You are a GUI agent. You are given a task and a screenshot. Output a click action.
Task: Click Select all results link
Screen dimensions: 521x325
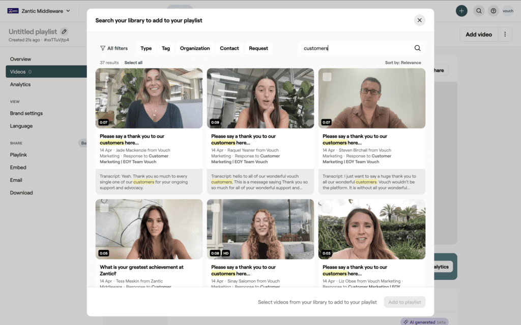point(133,62)
